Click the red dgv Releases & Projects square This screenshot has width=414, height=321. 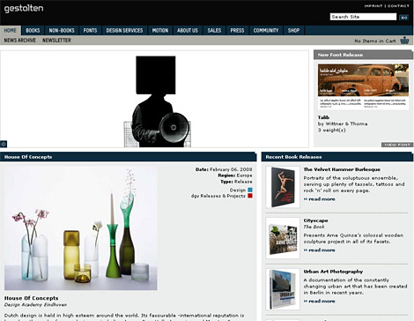pyautogui.click(x=250, y=196)
